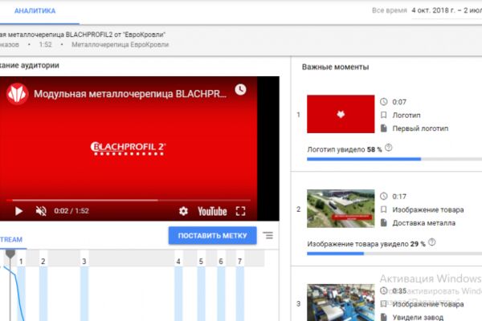Seek on the video progress bar
This screenshot has height=321, width=482.
(129, 200)
